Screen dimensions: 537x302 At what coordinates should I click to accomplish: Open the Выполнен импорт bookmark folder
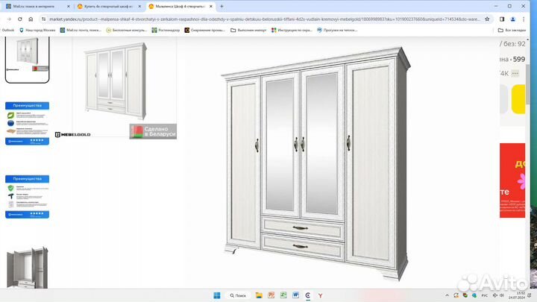click(250, 30)
